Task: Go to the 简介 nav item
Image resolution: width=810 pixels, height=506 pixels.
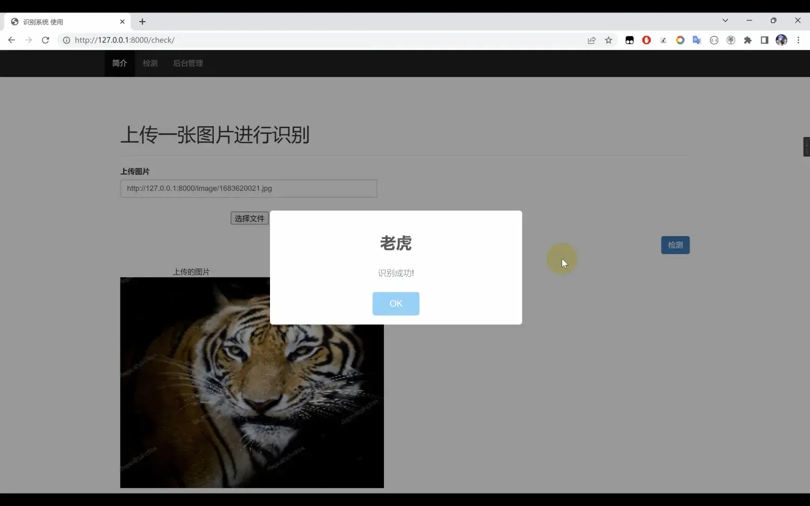Action: [120, 63]
